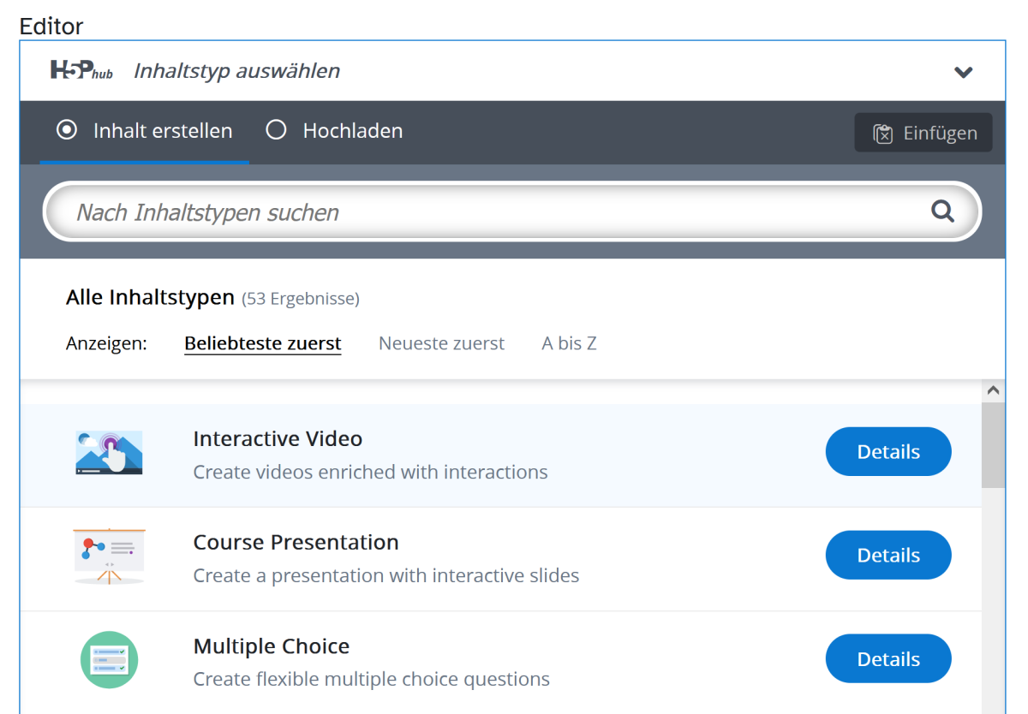The height and width of the screenshot is (714, 1028).
Task: Select the Course Presentation title
Action: [296, 542]
